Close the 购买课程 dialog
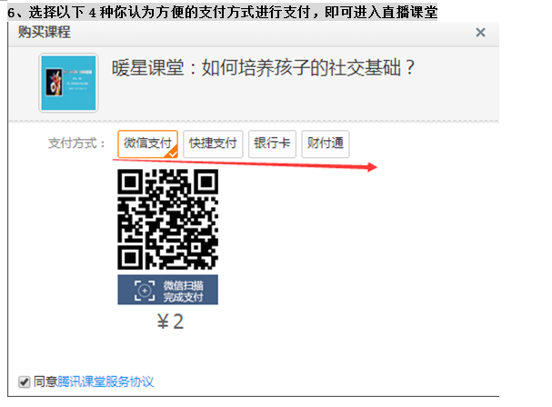The image size is (552, 407). coord(480,33)
